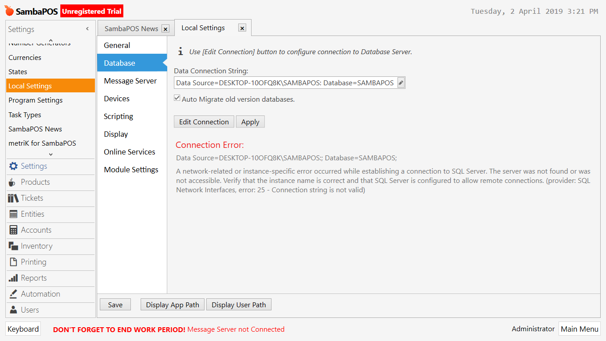
Task: Click the Save button
Action: click(x=115, y=305)
